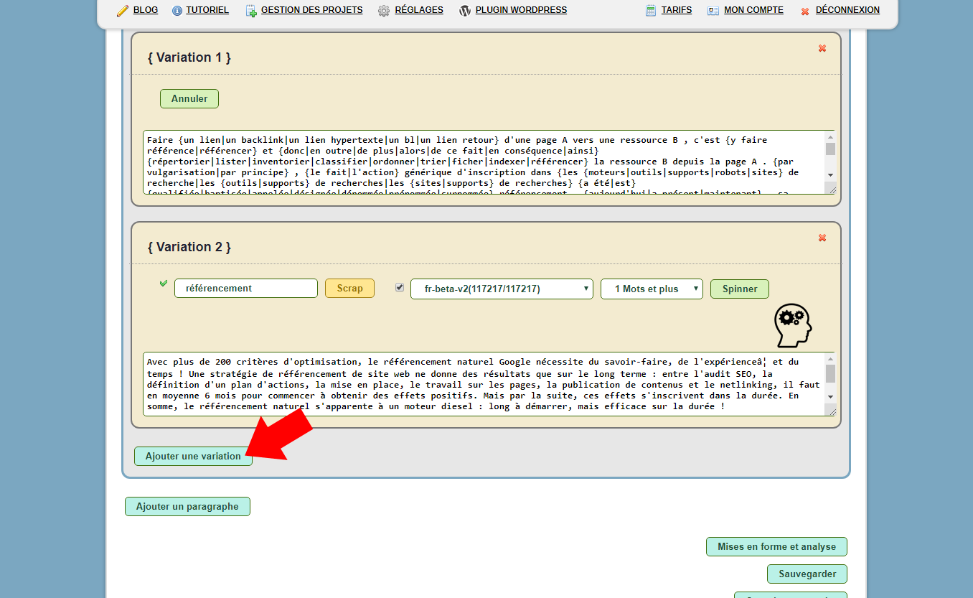Click the Variation 1 textarea scrollbar down arrow
Image resolution: width=973 pixels, height=598 pixels.
point(830,174)
